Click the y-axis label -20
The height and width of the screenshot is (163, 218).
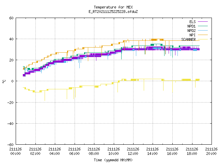pos(11,103)
